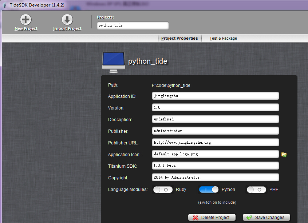Disable the Python language module switch
Viewport: 308px width, 223px height.
(x=209, y=190)
